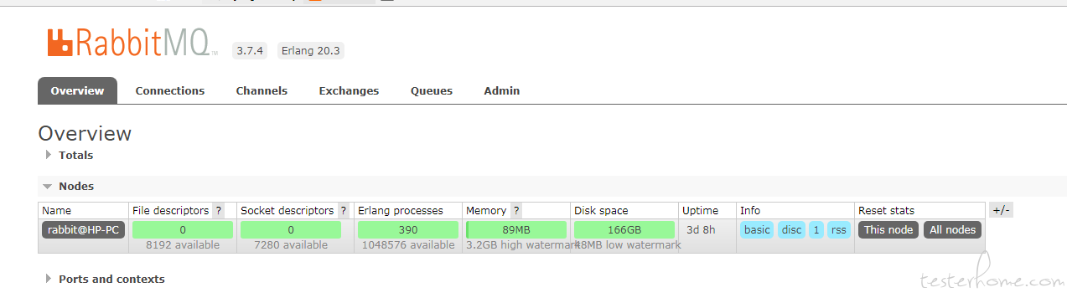
Task: Click the rss info tag
Action: (x=839, y=229)
